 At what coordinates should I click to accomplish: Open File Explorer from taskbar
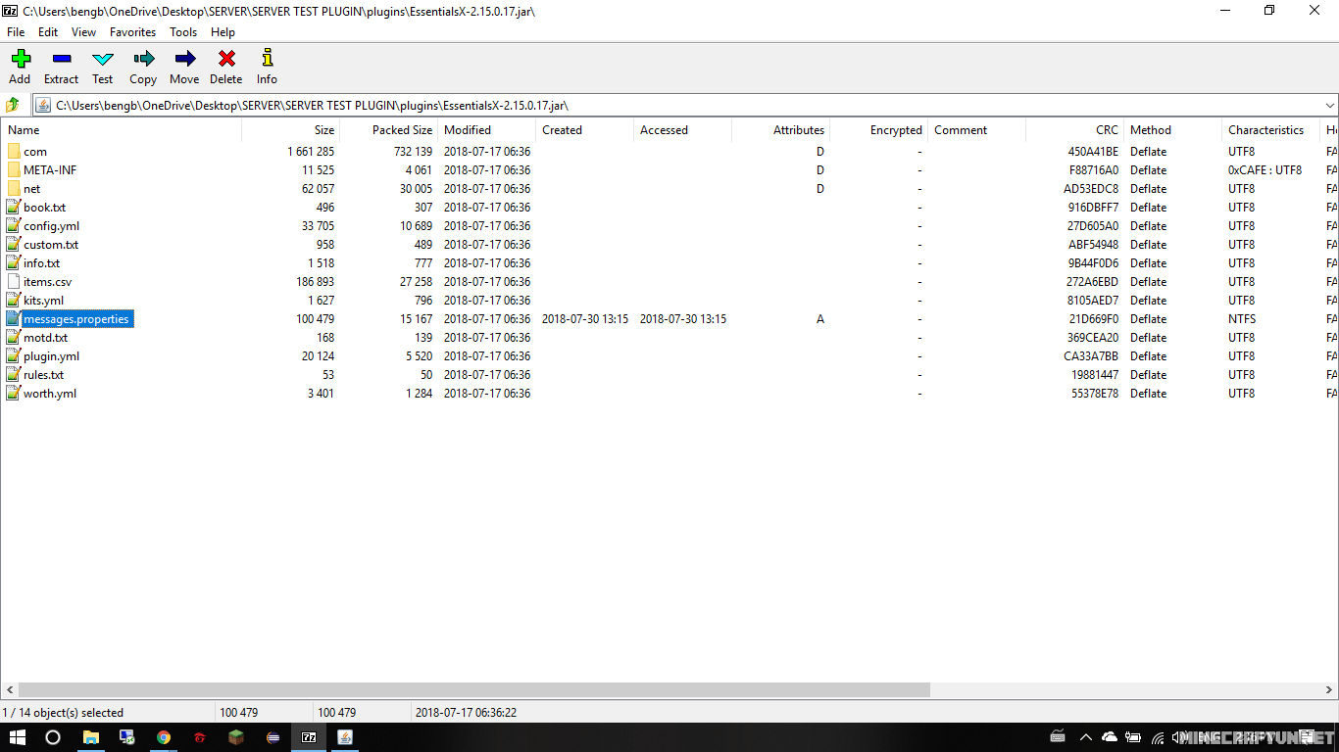90,737
